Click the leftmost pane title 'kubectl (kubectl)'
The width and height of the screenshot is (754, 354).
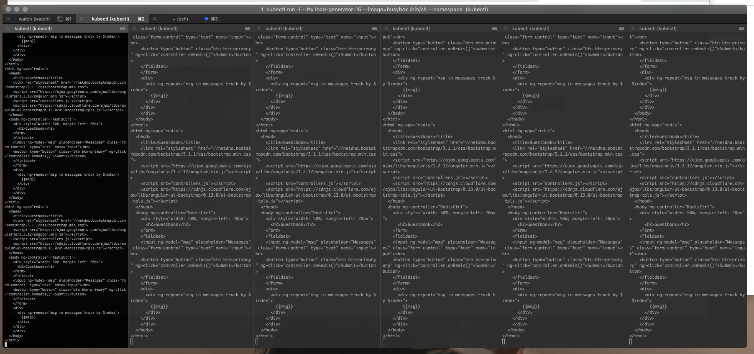point(33,28)
